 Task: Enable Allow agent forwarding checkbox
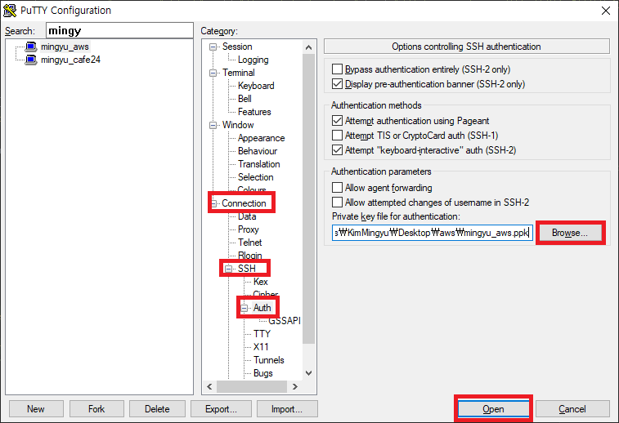(337, 187)
